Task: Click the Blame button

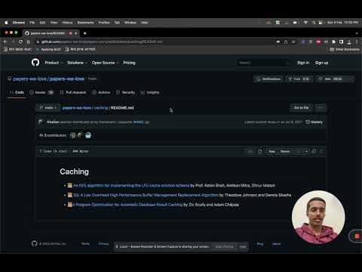Action: pyautogui.click(x=285, y=151)
